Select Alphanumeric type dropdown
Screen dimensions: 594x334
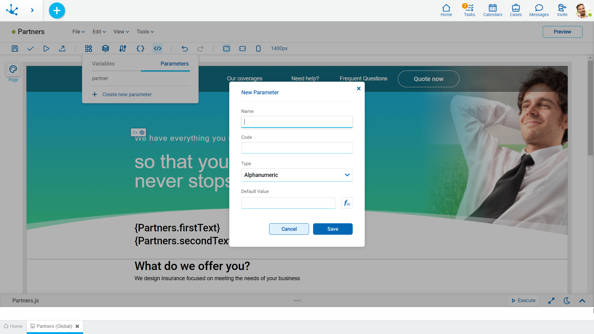(297, 175)
